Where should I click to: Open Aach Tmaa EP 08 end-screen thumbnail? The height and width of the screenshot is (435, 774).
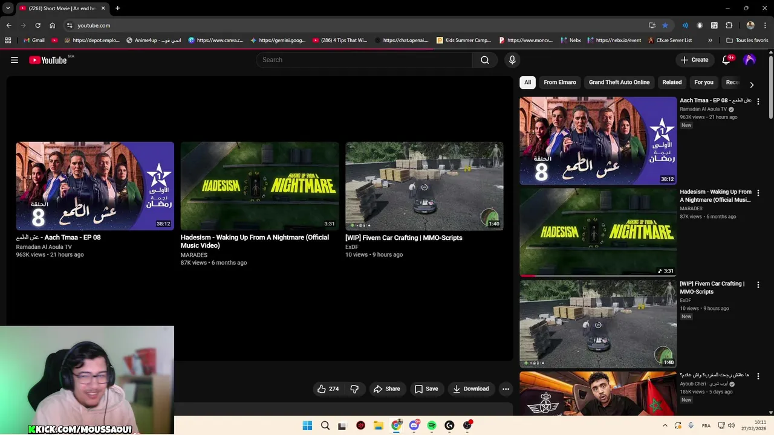point(95,186)
